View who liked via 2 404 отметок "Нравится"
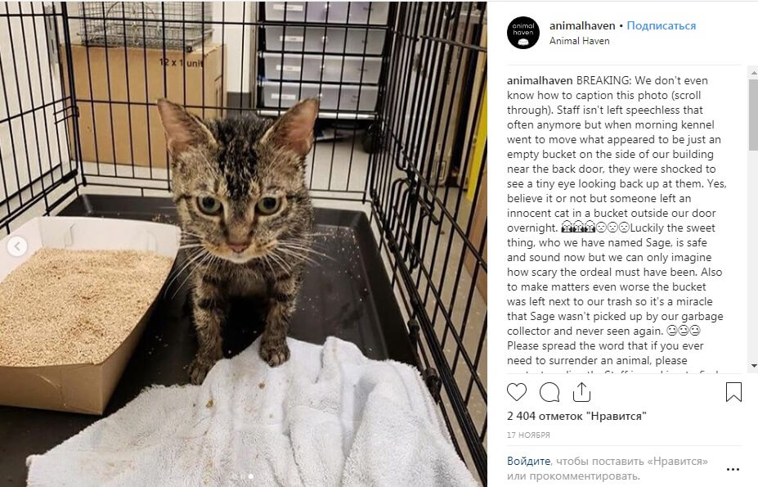Image resolution: width=758 pixels, height=487 pixels. (x=576, y=416)
